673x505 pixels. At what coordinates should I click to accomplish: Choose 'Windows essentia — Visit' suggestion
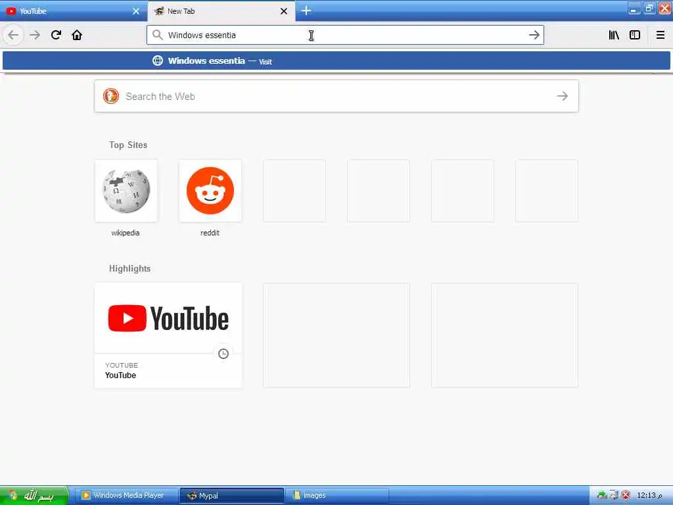click(336, 60)
